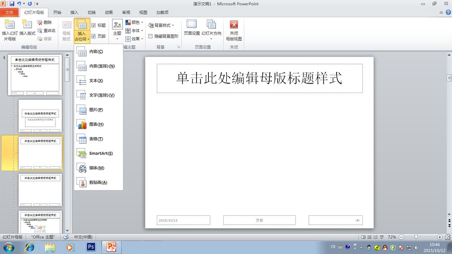Toggle the Title (标题) checkbox
This screenshot has width=452, height=254.
click(93, 25)
